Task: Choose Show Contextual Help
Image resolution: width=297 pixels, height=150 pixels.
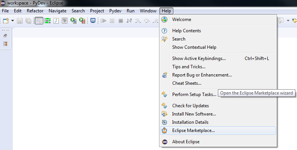Action: click(218, 47)
